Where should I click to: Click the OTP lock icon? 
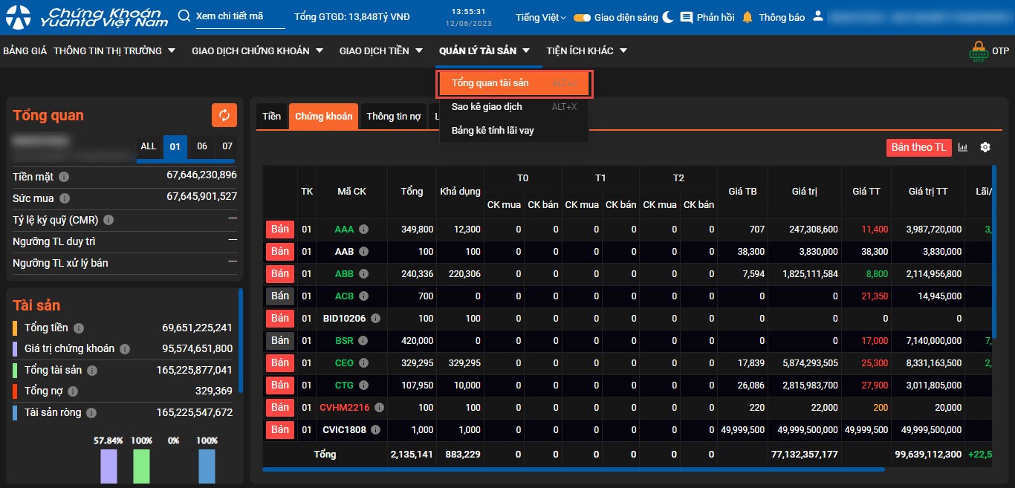click(978, 51)
